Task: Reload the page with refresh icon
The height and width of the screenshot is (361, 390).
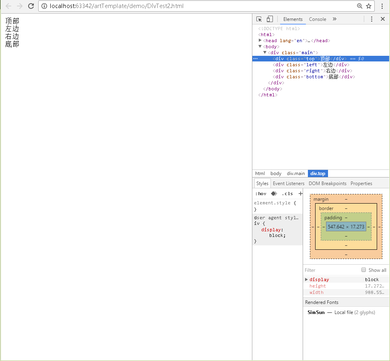Action: (31, 6)
